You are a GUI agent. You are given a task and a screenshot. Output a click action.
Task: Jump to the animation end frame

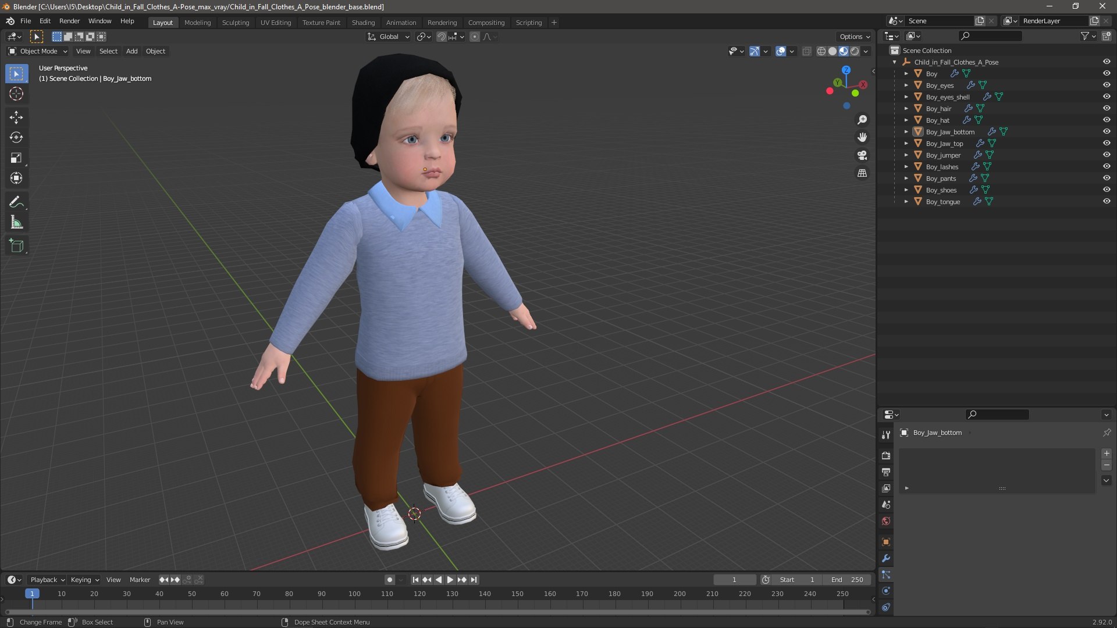click(x=474, y=580)
